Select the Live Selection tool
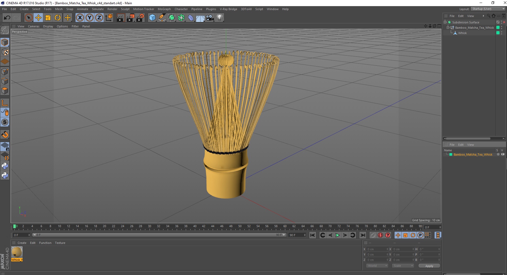 tap(29, 18)
